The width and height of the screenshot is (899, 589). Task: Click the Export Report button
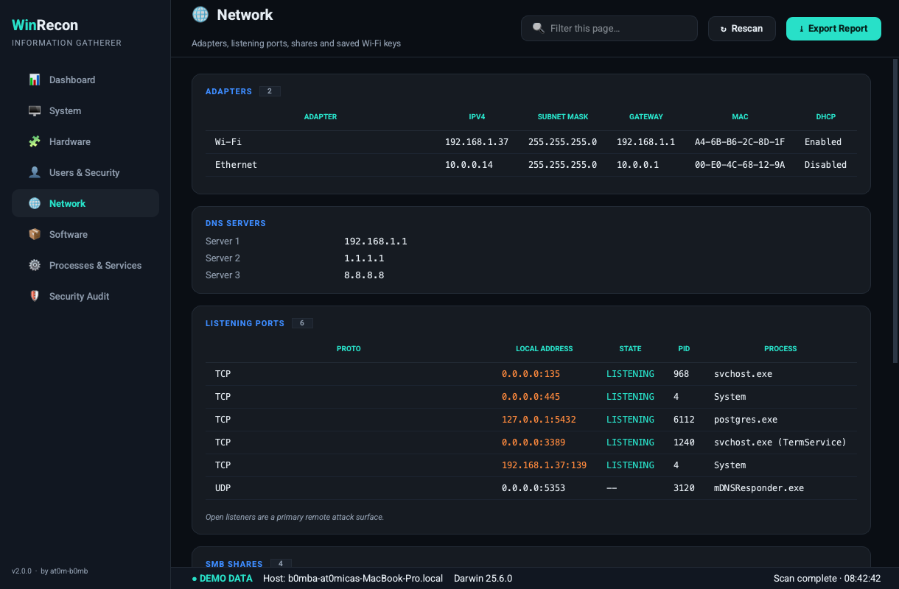pyautogui.click(x=833, y=28)
